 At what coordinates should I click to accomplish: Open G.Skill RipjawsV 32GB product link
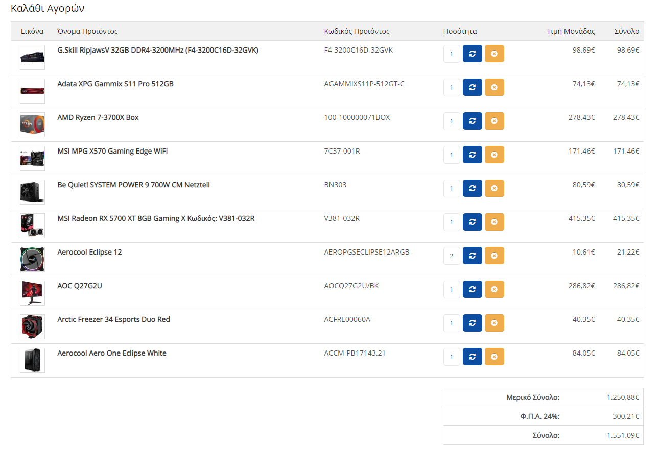tap(158, 50)
